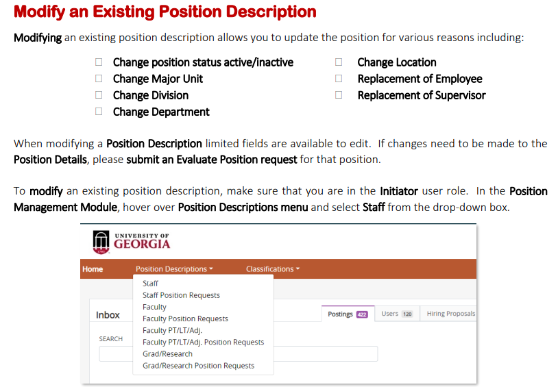558x387 pixels.
Task: Tick the Replacement of Supervisor checkbox
Action: click(339, 95)
